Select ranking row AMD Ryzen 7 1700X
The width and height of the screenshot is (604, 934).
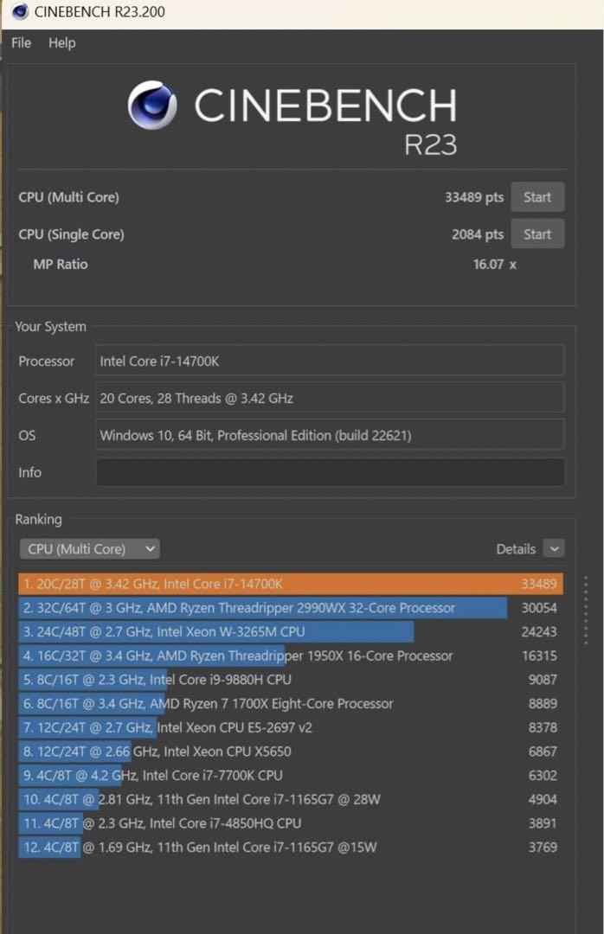click(x=291, y=703)
